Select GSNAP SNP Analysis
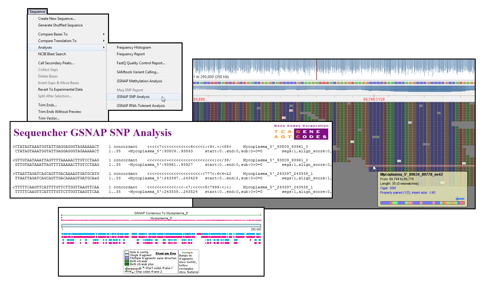The height and width of the screenshot is (282, 488). click(133, 97)
